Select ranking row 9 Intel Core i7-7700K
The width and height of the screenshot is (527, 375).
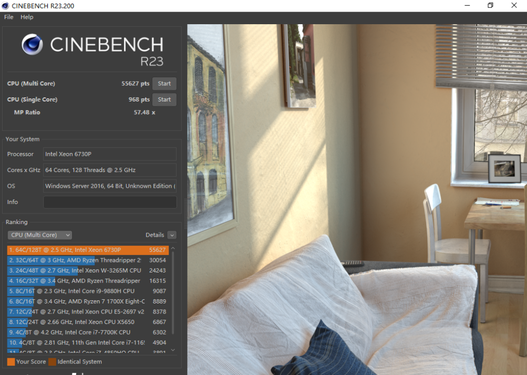(88, 332)
